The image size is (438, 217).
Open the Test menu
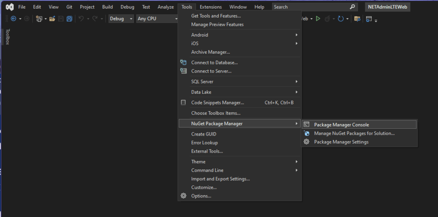pyautogui.click(x=146, y=7)
